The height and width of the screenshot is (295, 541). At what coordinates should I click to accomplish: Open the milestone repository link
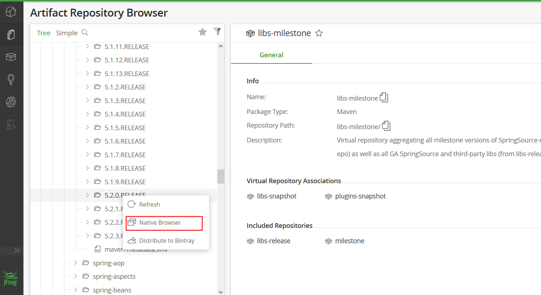coord(350,241)
